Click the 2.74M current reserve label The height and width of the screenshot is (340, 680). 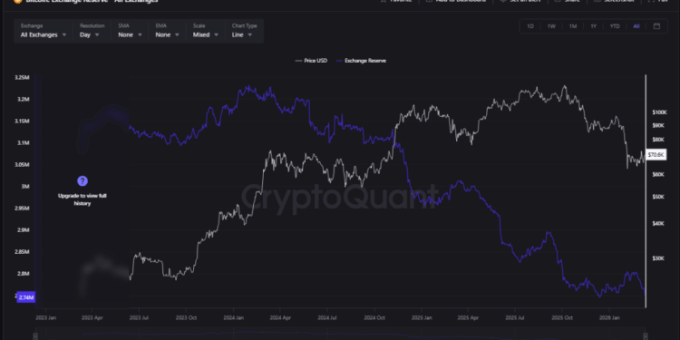click(x=26, y=297)
